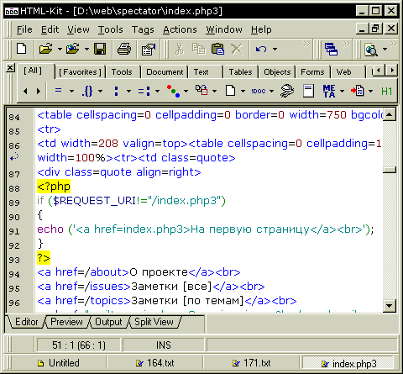
Task: Expand the dropdown beside the META icon
Action: point(342,91)
